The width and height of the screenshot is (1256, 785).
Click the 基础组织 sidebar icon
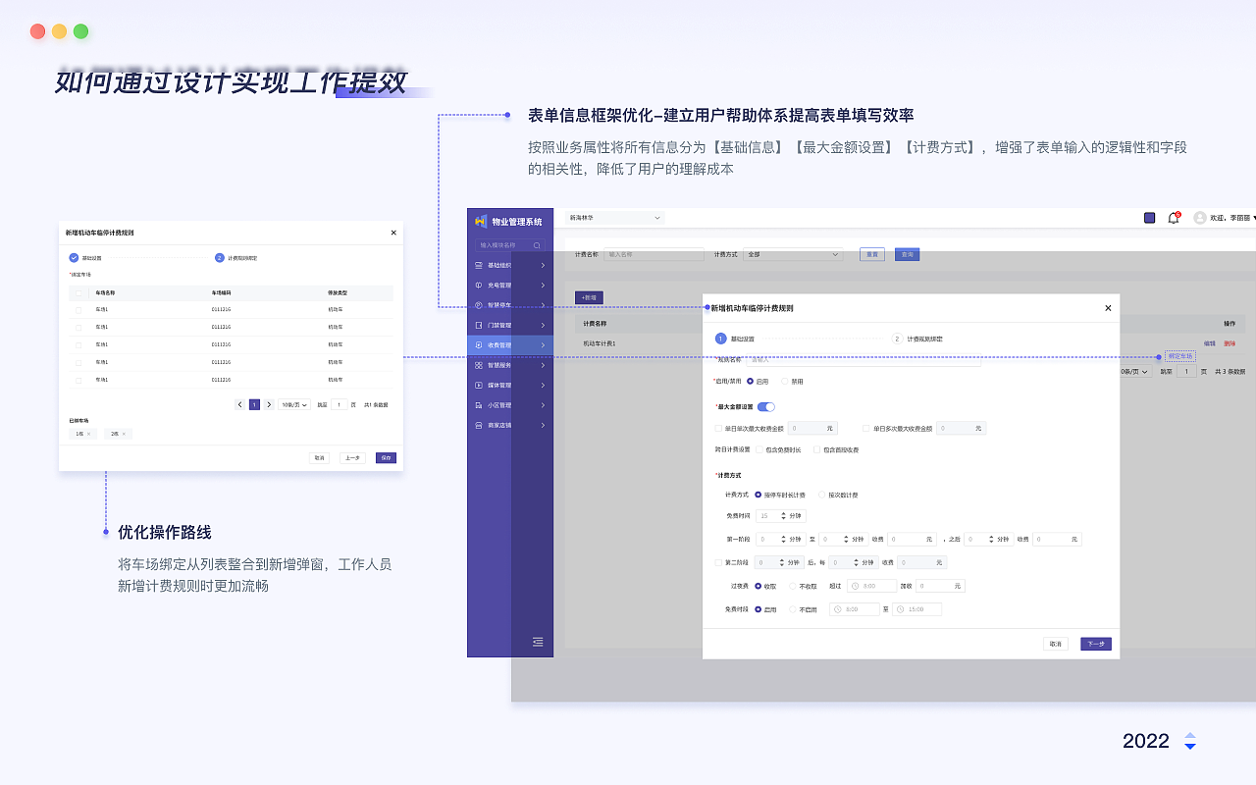point(478,265)
